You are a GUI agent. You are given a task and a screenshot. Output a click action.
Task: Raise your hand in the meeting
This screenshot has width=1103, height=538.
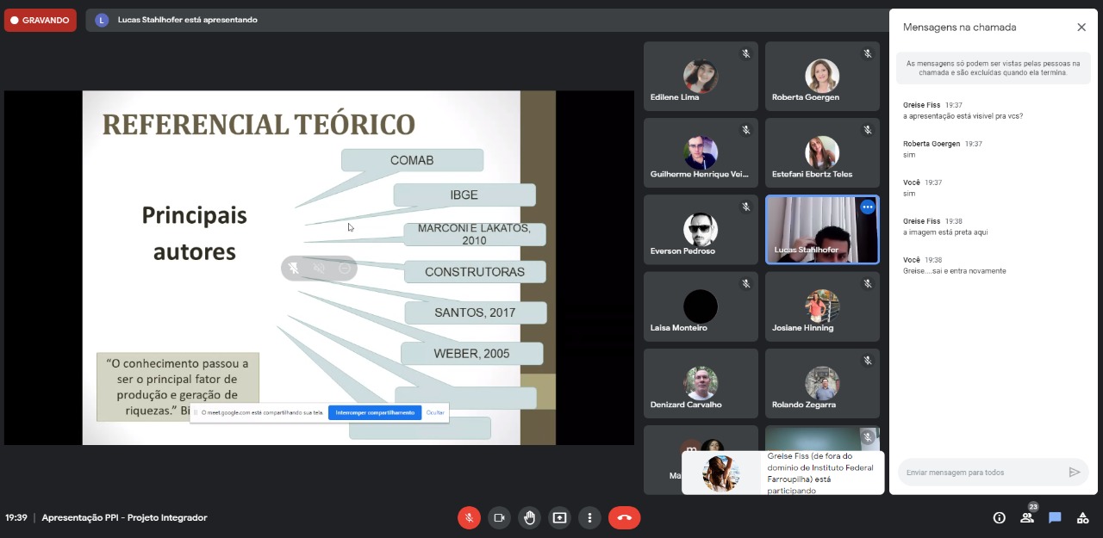pyautogui.click(x=529, y=517)
